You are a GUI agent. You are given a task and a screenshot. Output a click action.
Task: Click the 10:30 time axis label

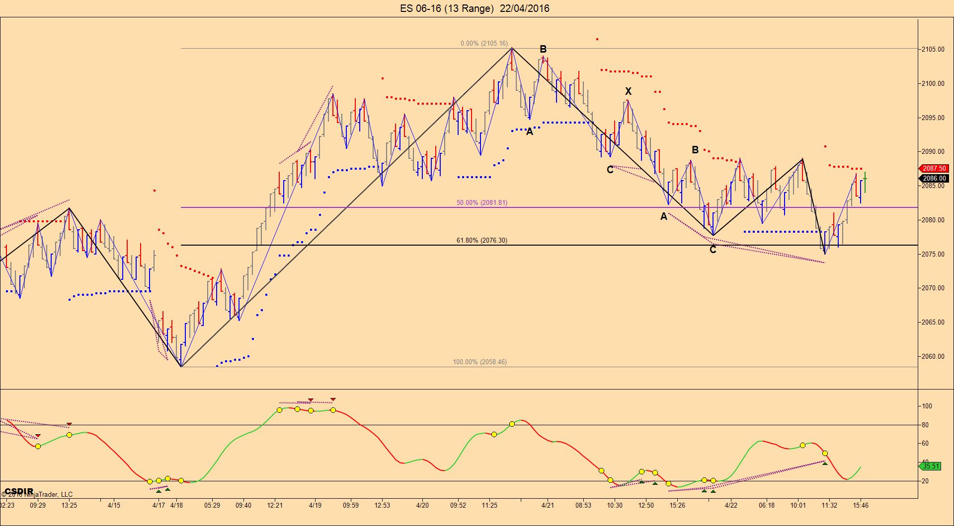(x=615, y=506)
